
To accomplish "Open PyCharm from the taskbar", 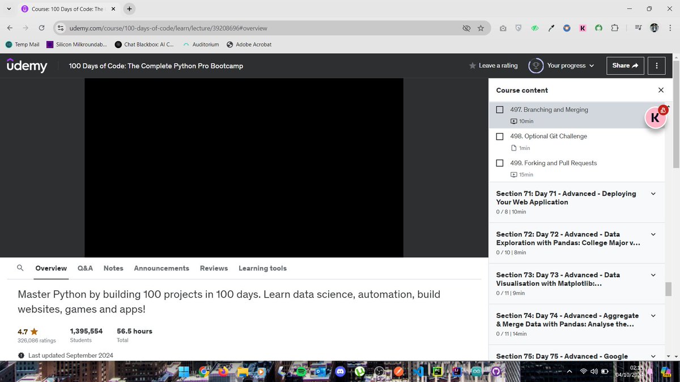I will (x=437, y=372).
